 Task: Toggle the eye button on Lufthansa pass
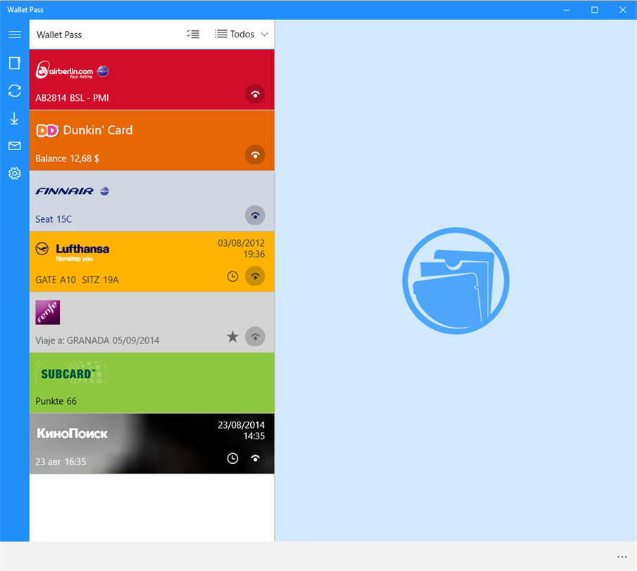pyautogui.click(x=255, y=276)
